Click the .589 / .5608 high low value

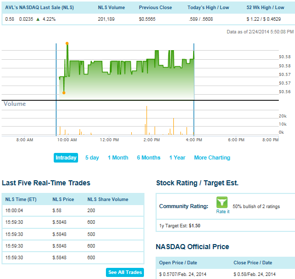click(x=201, y=19)
